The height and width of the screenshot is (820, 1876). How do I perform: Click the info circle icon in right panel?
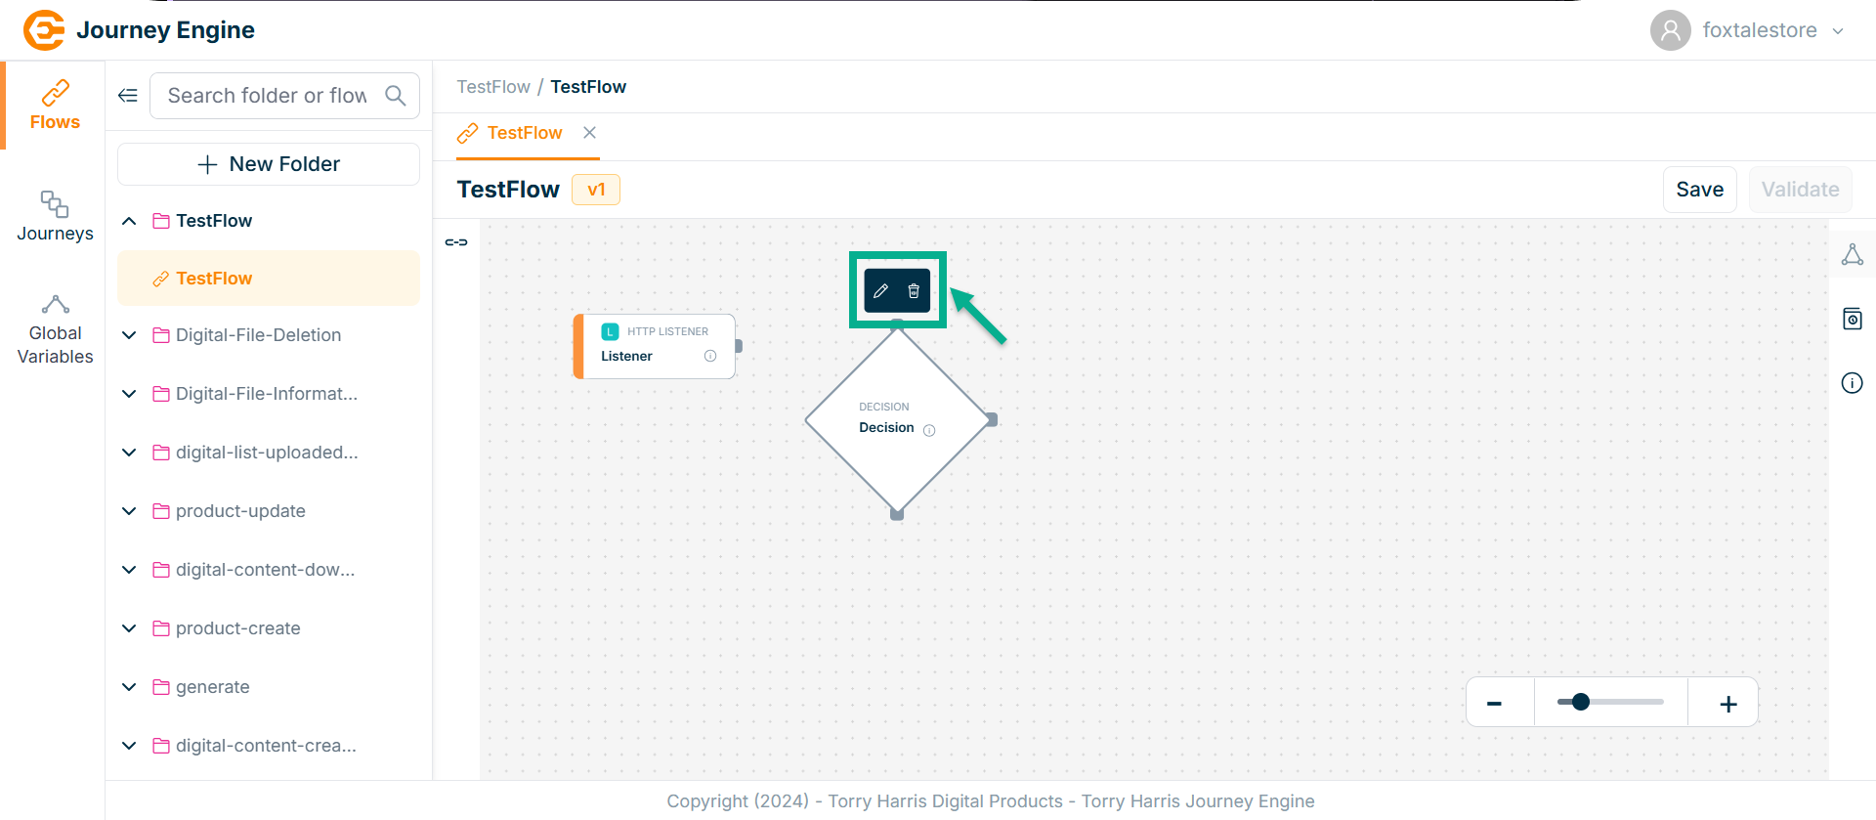click(1852, 383)
